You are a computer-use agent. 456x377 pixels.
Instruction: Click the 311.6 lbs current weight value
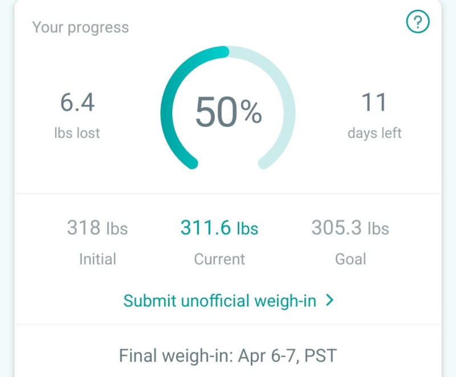219,228
